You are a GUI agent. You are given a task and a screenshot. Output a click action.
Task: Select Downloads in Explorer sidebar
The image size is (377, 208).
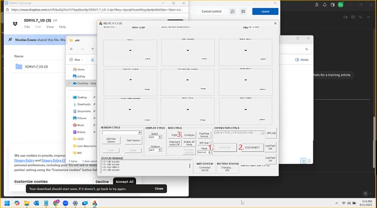coord(84,104)
